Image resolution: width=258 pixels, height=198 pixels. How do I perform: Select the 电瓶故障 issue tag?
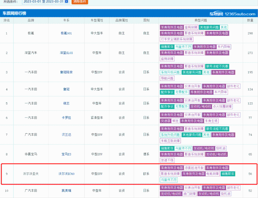tap(212, 174)
